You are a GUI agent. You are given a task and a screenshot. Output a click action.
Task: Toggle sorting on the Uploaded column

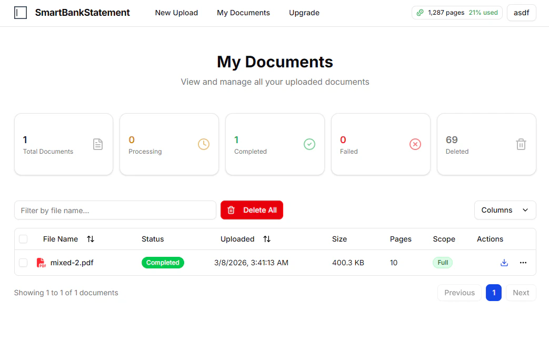click(x=267, y=239)
